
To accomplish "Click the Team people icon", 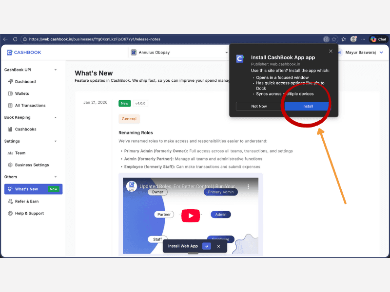I will [x=10, y=153].
